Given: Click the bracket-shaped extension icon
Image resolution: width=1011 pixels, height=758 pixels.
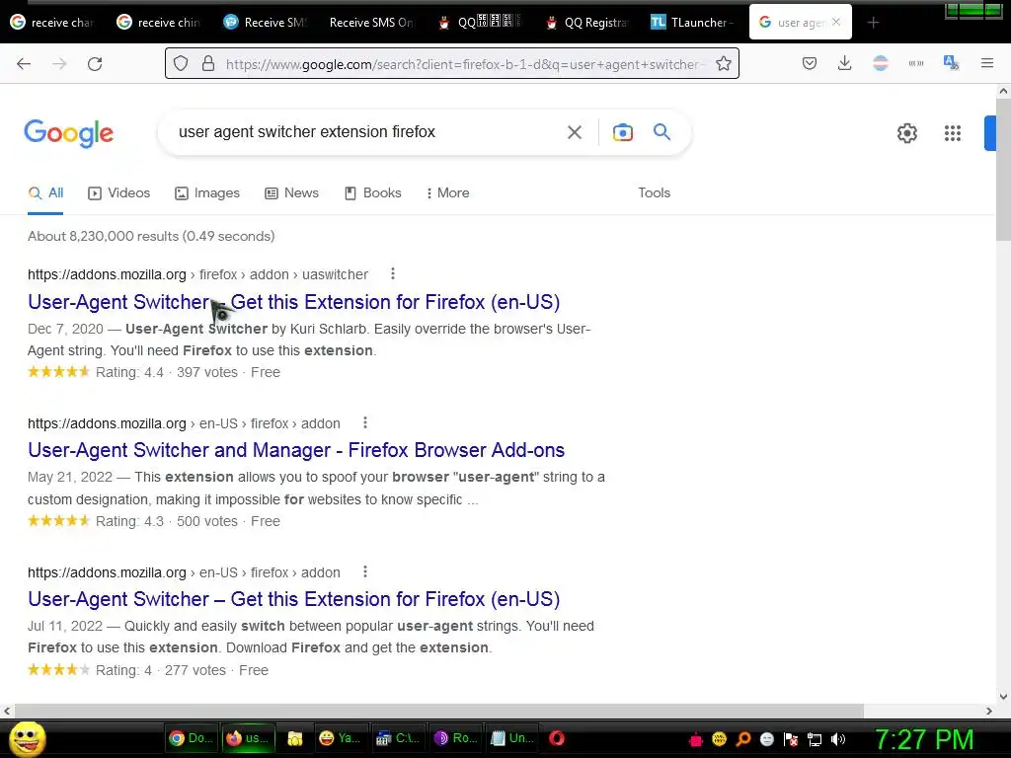Looking at the screenshot, I should click(x=915, y=63).
